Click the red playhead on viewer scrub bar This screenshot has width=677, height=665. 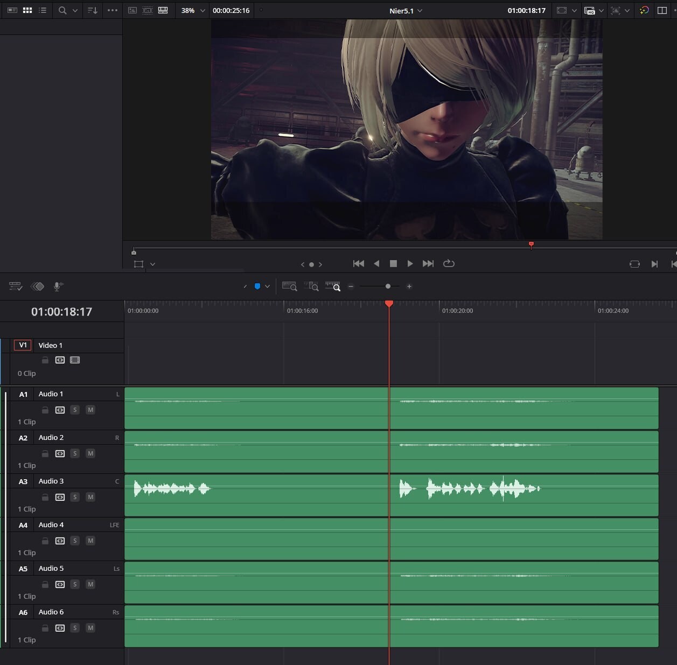pos(531,245)
